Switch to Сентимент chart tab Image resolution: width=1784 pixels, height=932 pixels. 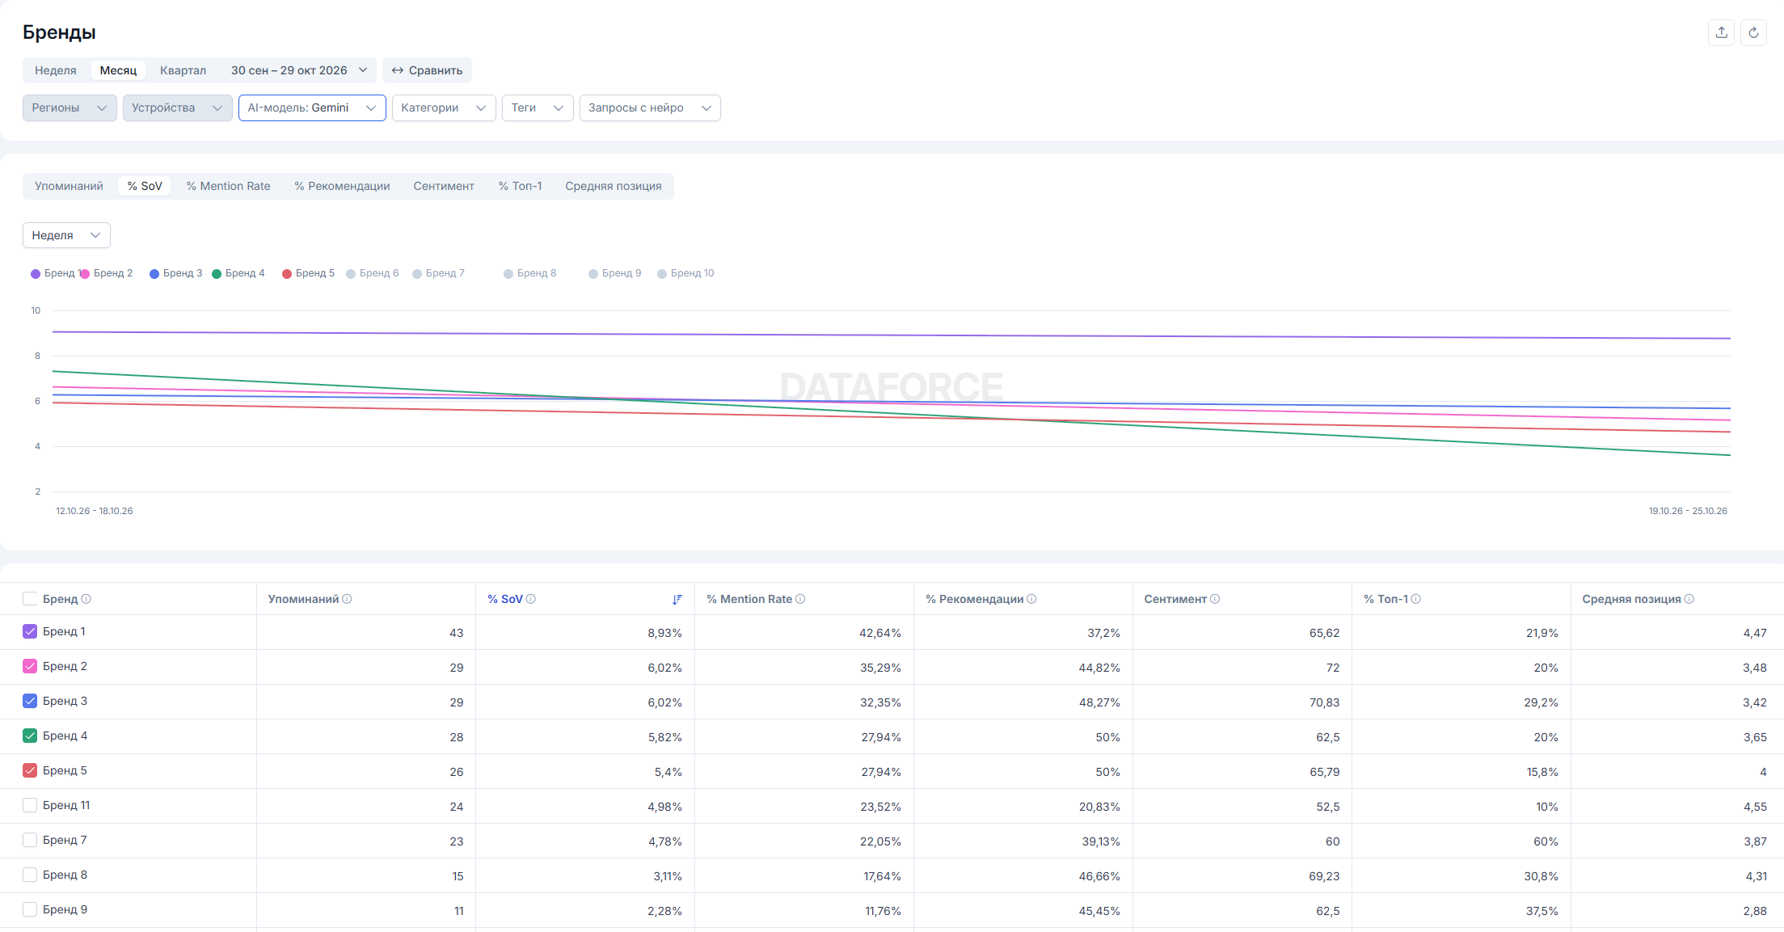pyautogui.click(x=444, y=186)
